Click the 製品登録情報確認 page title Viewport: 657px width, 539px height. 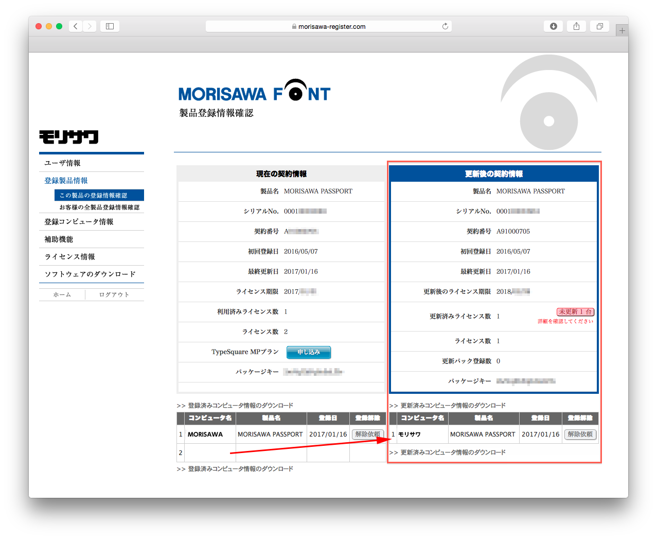coord(216,113)
